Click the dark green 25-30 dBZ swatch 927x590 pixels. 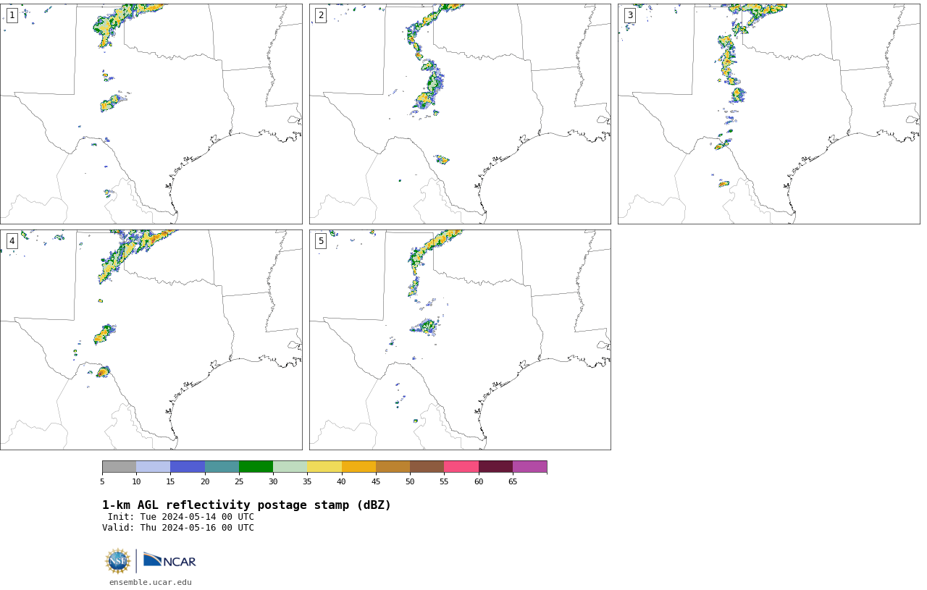coord(256,466)
